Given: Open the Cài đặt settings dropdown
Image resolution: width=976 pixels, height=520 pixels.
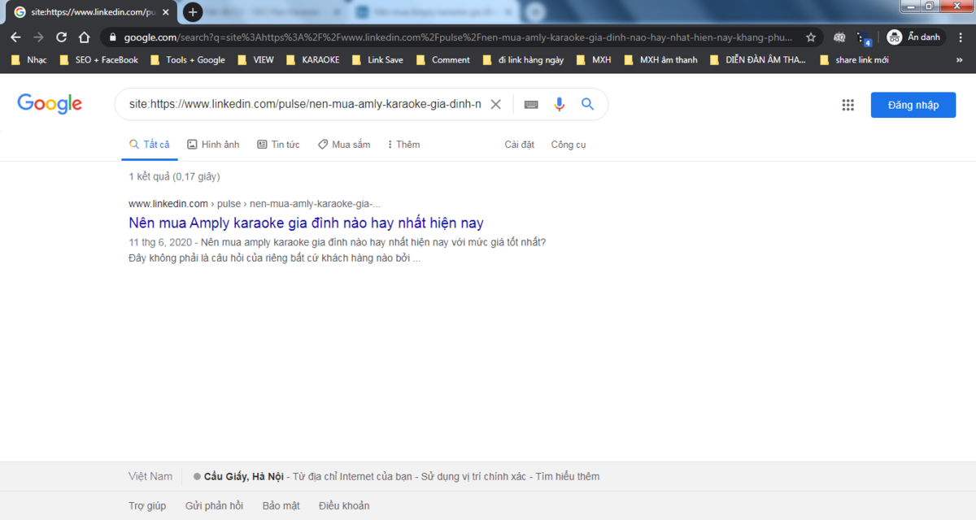Looking at the screenshot, I should pyautogui.click(x=519, y=145).
